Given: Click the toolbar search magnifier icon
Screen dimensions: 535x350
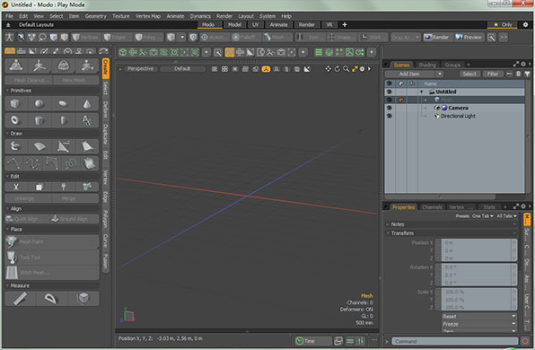Looking at the screenshot, I should point(491,38).
